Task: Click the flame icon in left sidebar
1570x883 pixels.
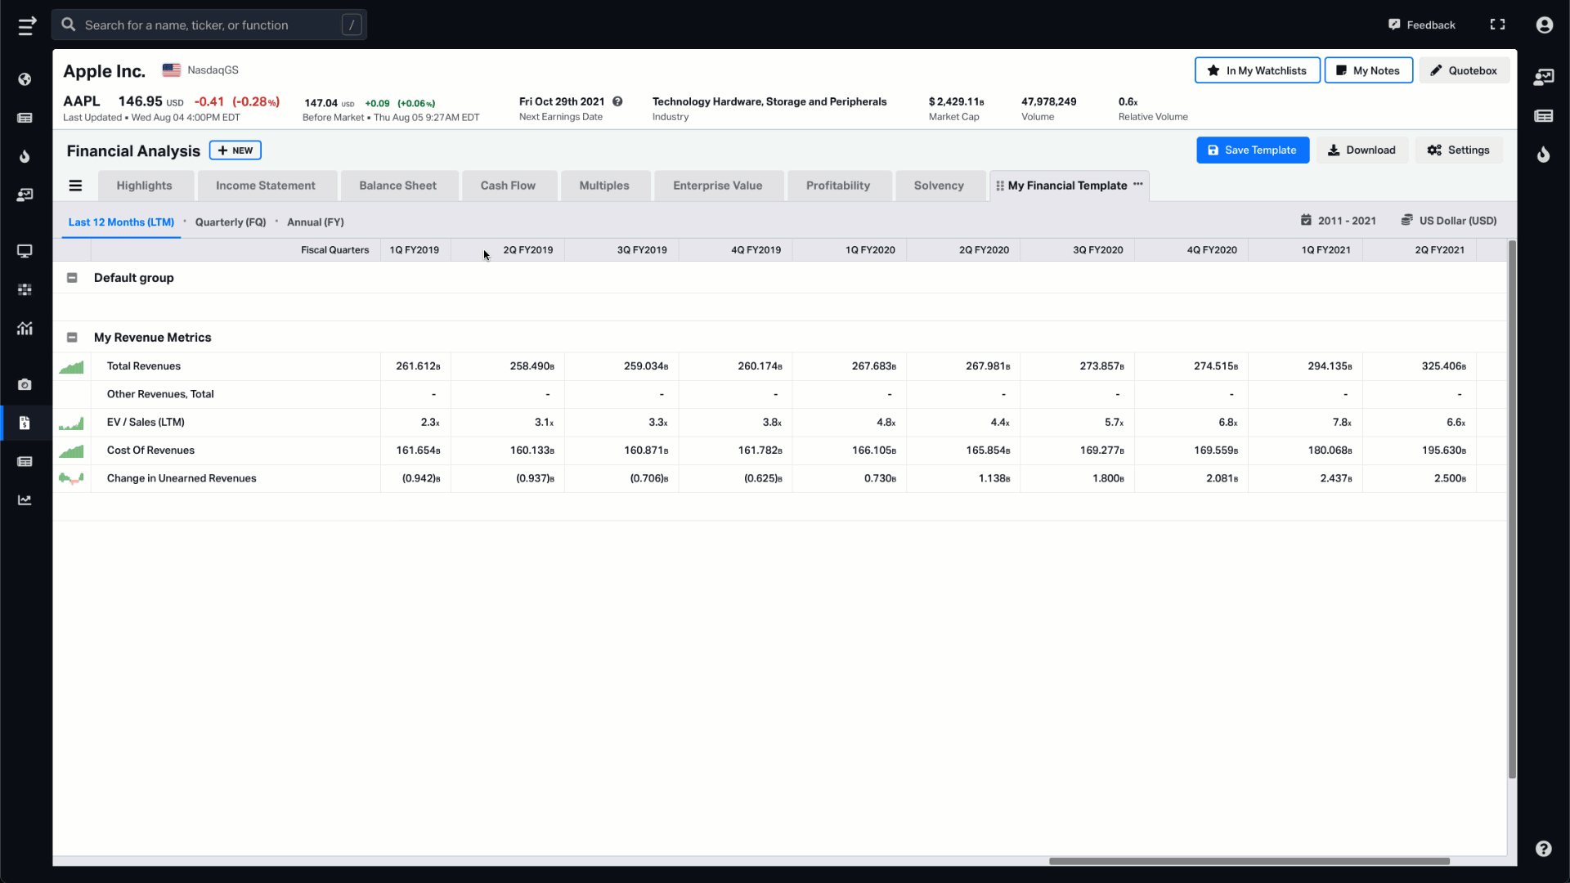Action: tap(25, 156)
